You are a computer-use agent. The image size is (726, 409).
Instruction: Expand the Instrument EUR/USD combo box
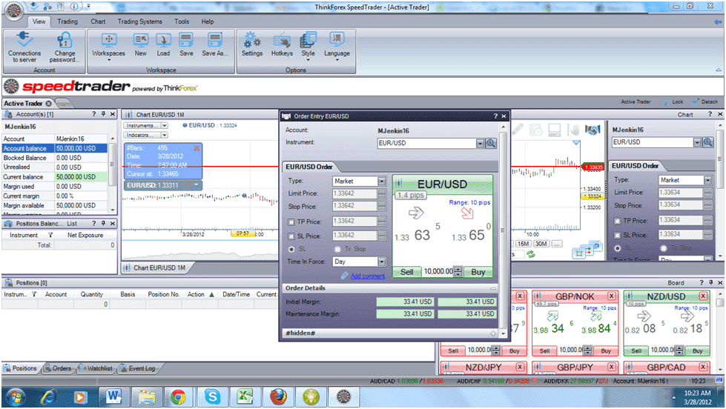click(x=480, y=144)
